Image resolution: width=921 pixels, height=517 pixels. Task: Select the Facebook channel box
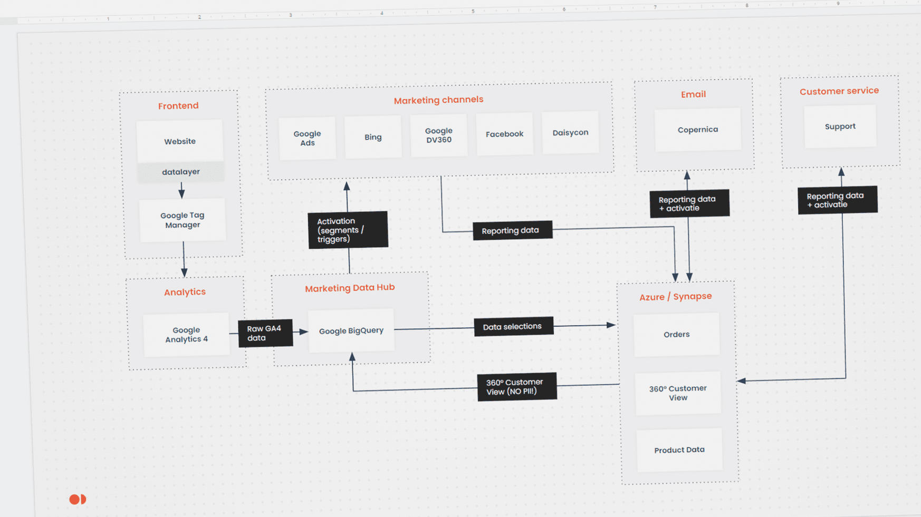(x=505, y=134)
